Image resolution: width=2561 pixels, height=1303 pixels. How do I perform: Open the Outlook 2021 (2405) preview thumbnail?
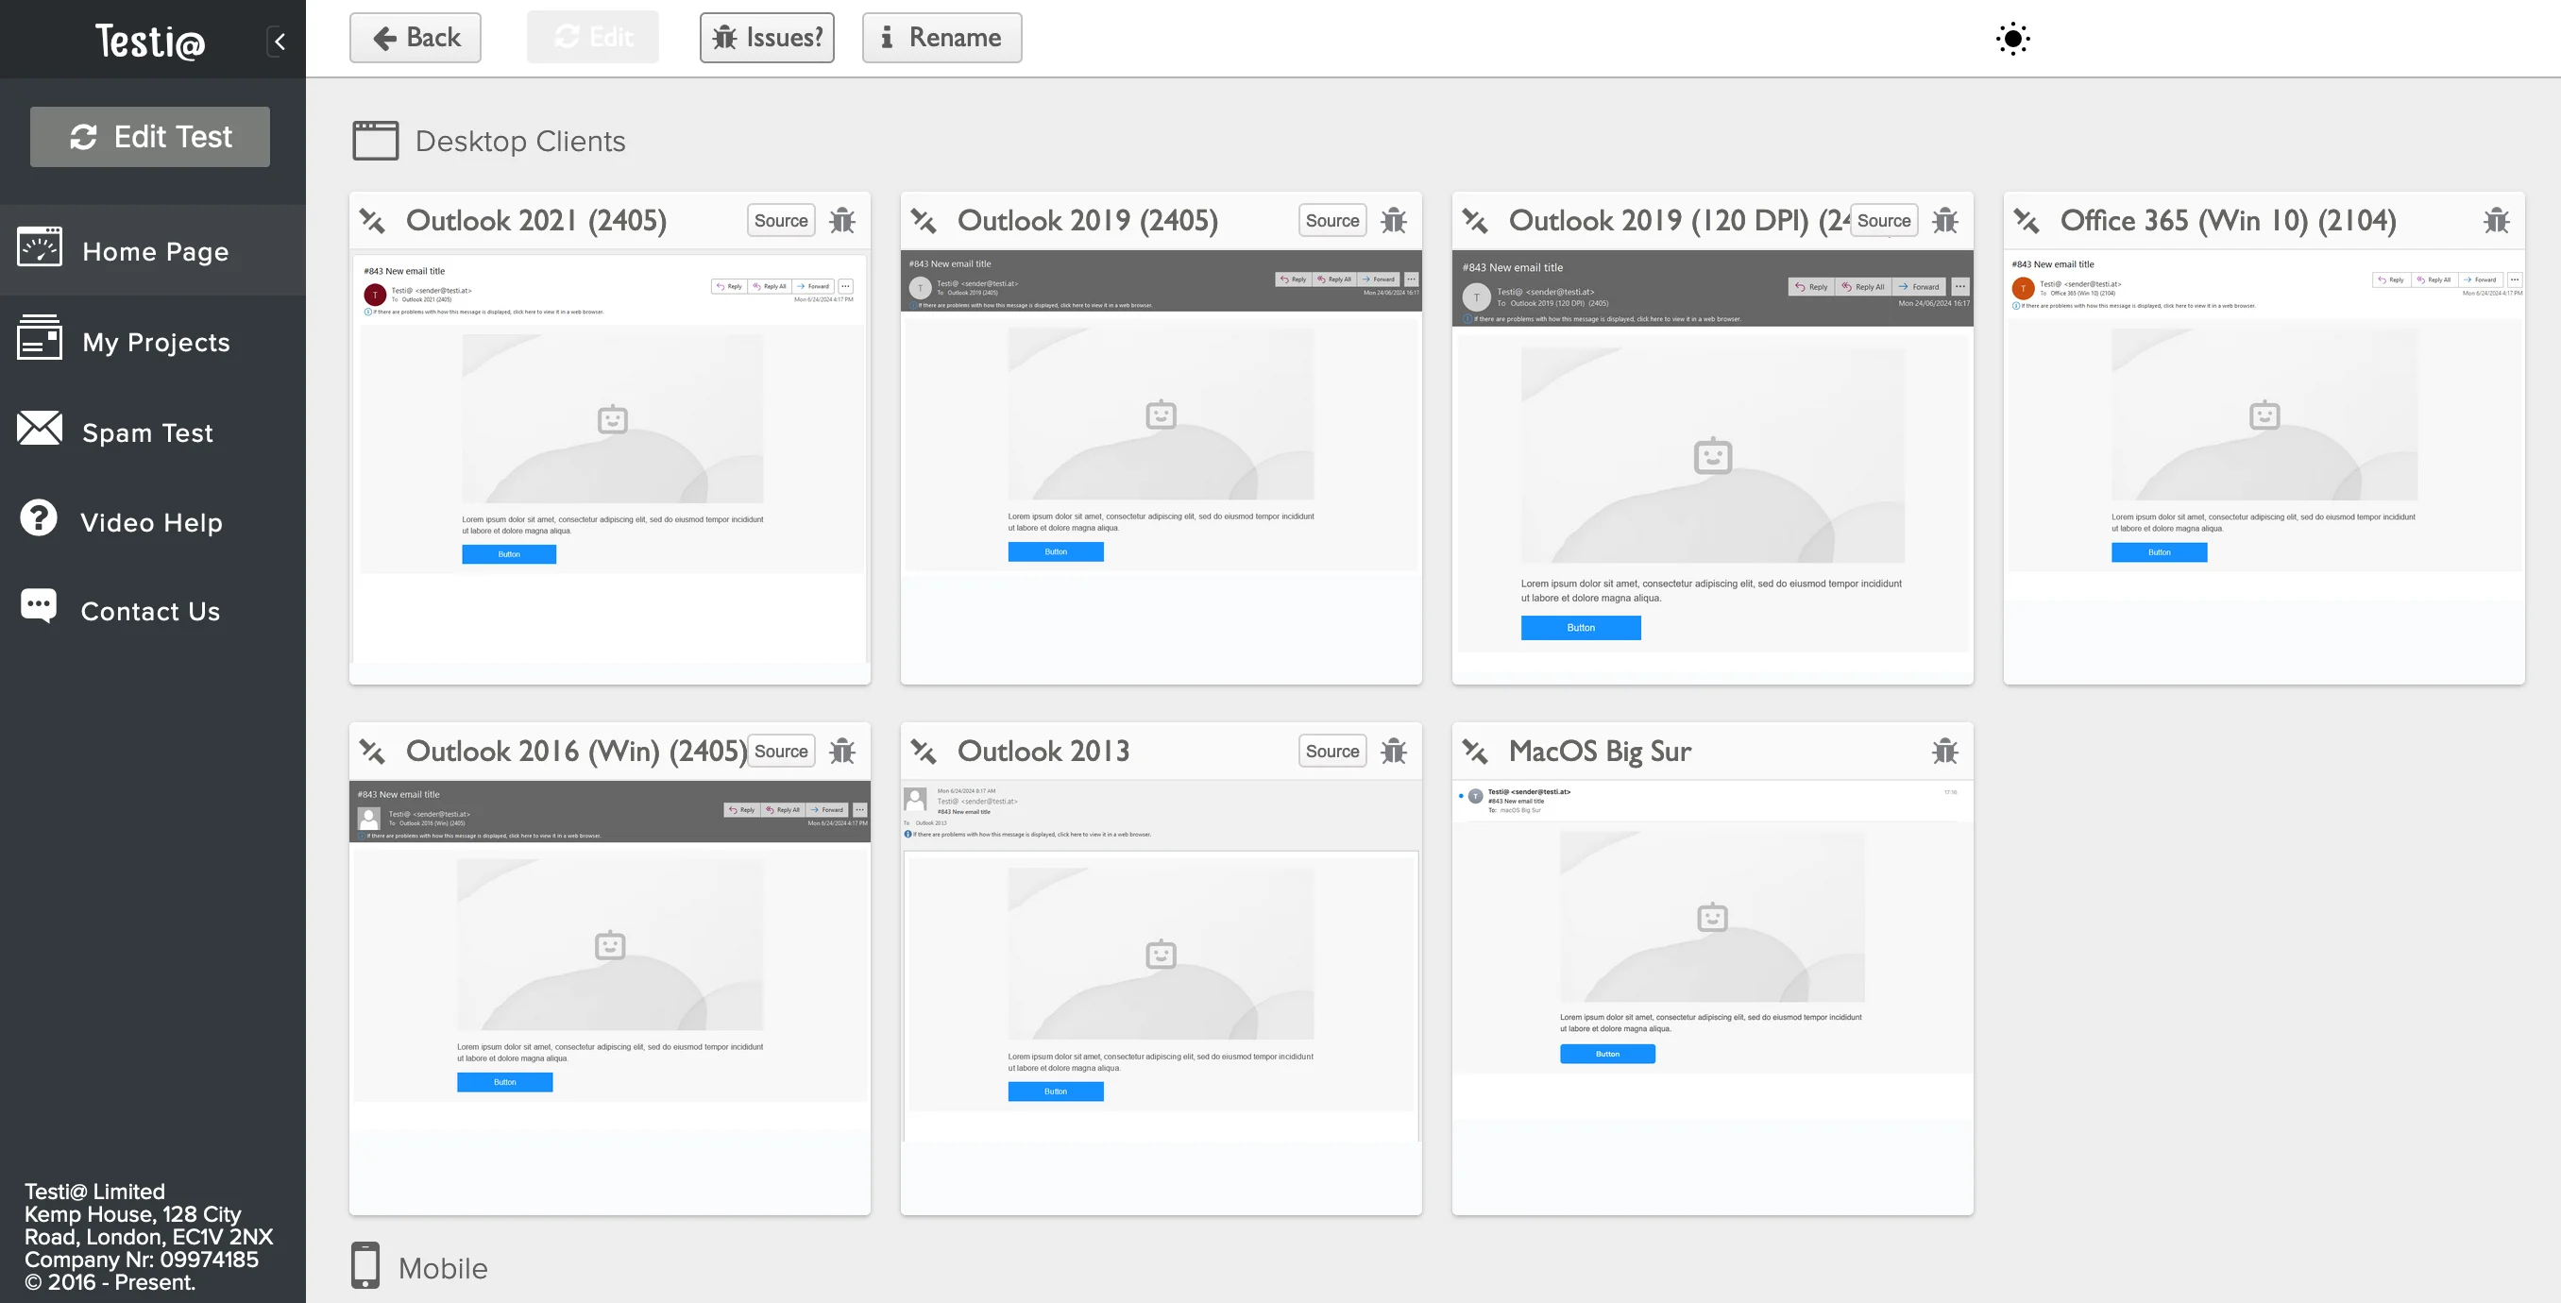tap(609, 465)
